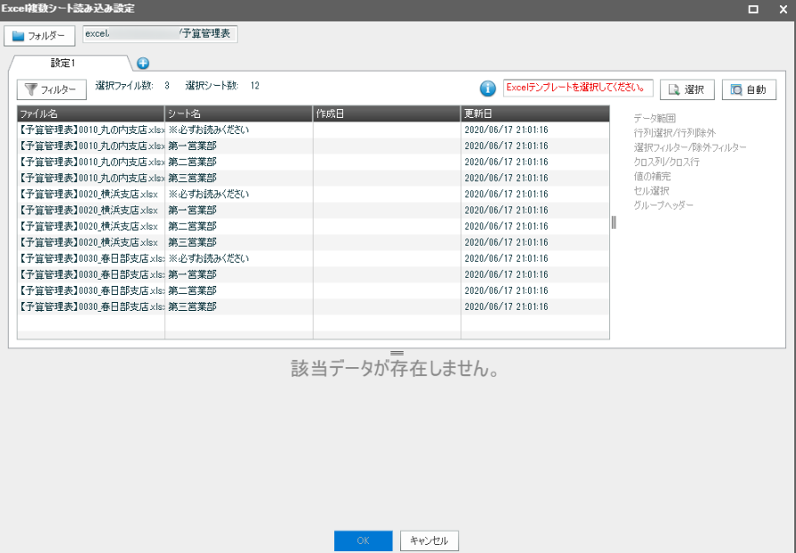Select 横浜支店 row with 第一営業部 sheet
Viewport: 796px width, 553px height.
click(314, 210)
